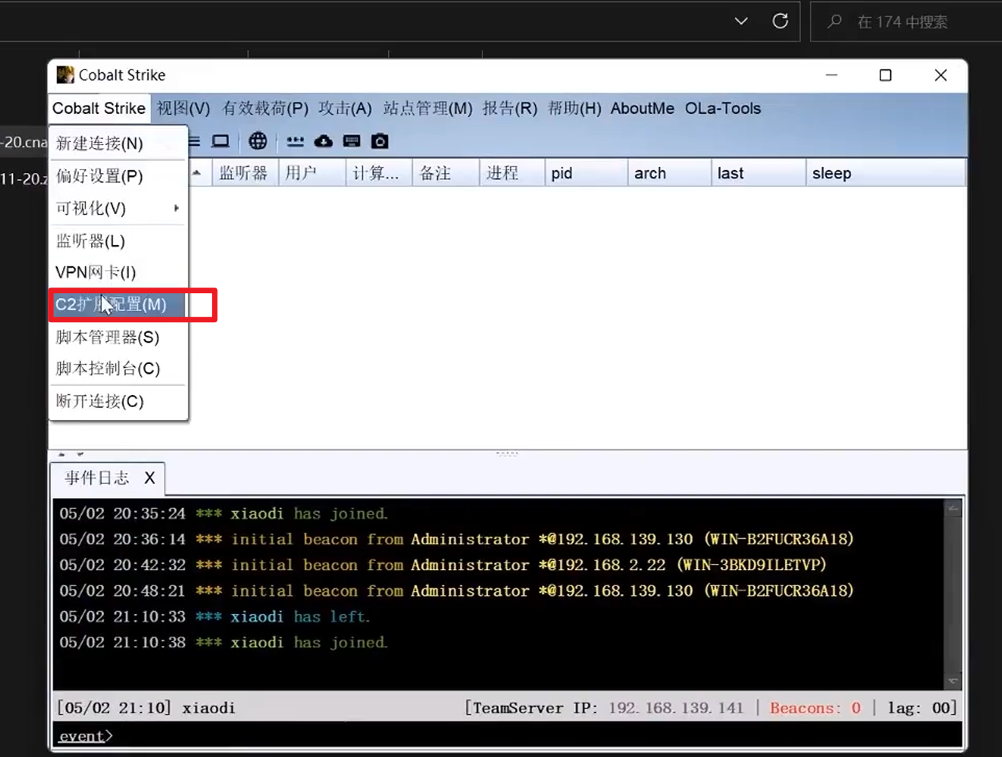
Task: Open the session table view laptop icon
Action: coord(221,142)
